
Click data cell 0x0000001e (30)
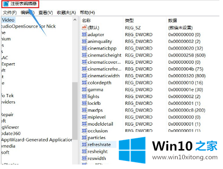[x=185, y=89]
